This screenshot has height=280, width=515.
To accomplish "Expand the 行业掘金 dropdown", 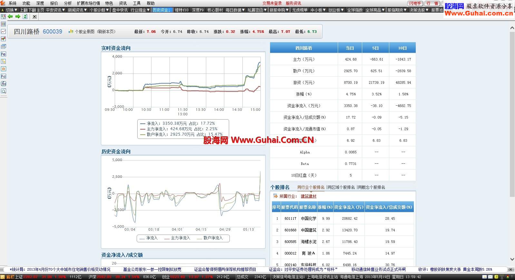I will 140,10.
